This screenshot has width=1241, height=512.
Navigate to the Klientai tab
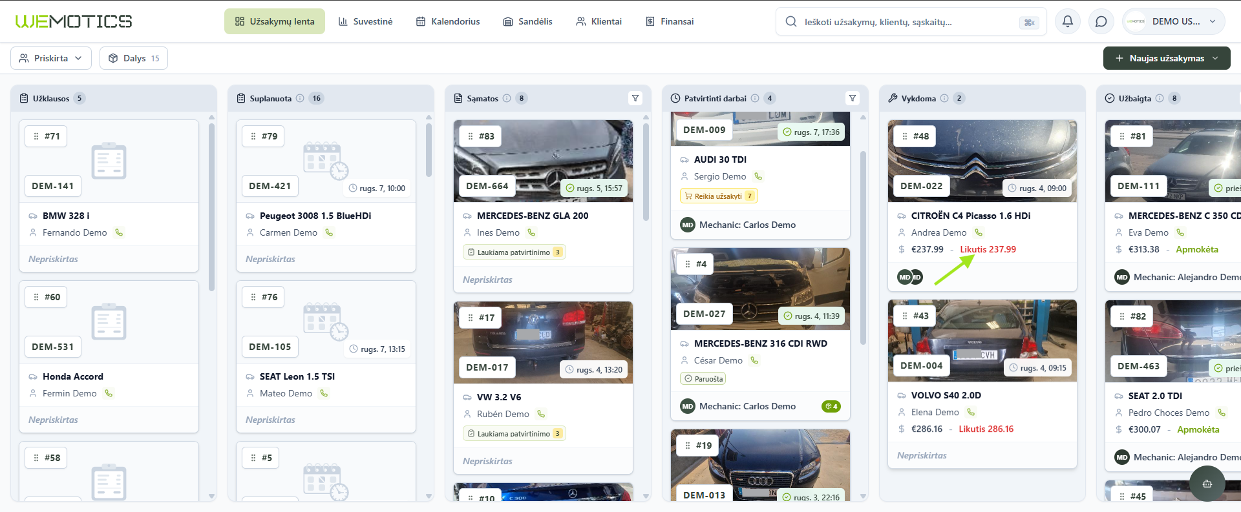(599, 21)
